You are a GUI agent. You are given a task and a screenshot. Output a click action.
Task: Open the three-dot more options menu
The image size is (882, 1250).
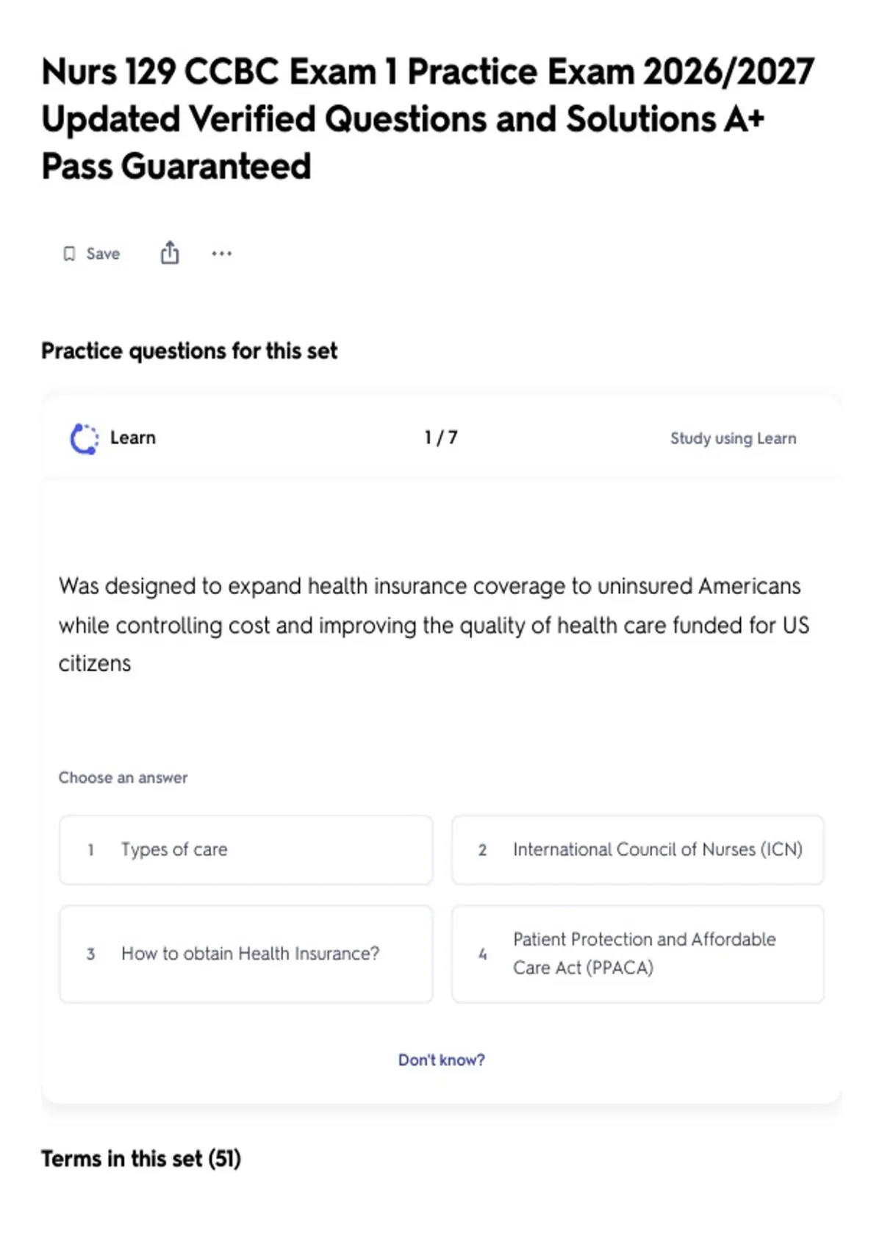221,254
